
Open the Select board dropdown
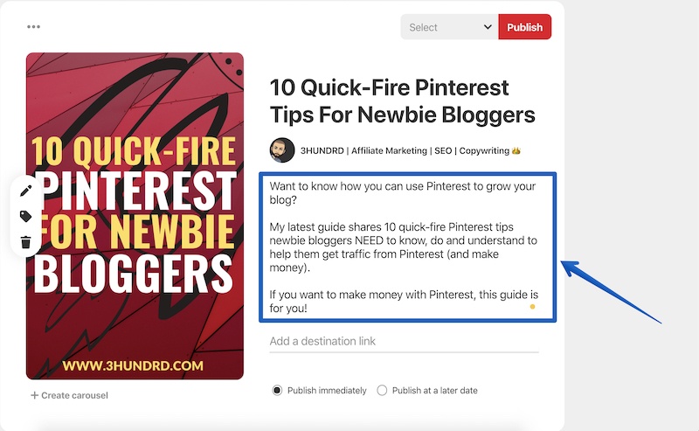449,27
